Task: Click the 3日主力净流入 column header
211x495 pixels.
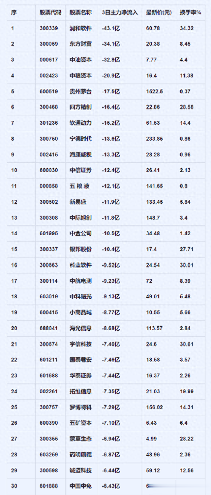Action: pos(120,13)
